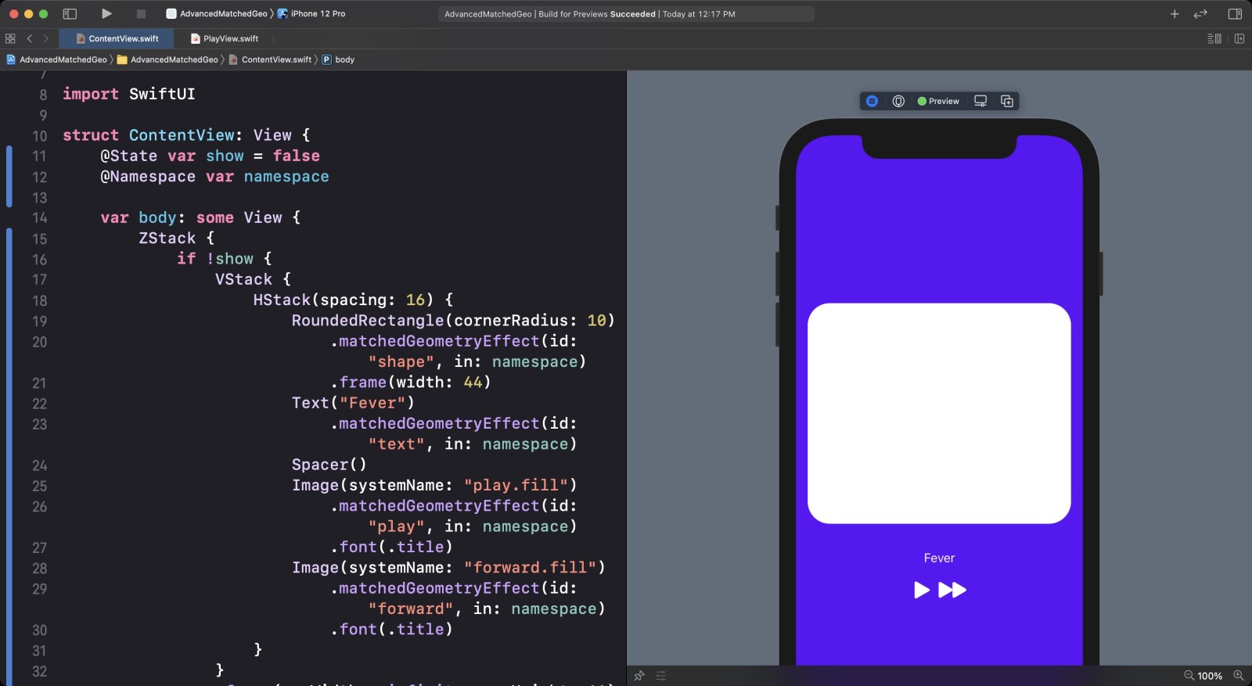Select the Fever label in the preview
Viewport: 1252px width, 686px height.
[939, 558]
